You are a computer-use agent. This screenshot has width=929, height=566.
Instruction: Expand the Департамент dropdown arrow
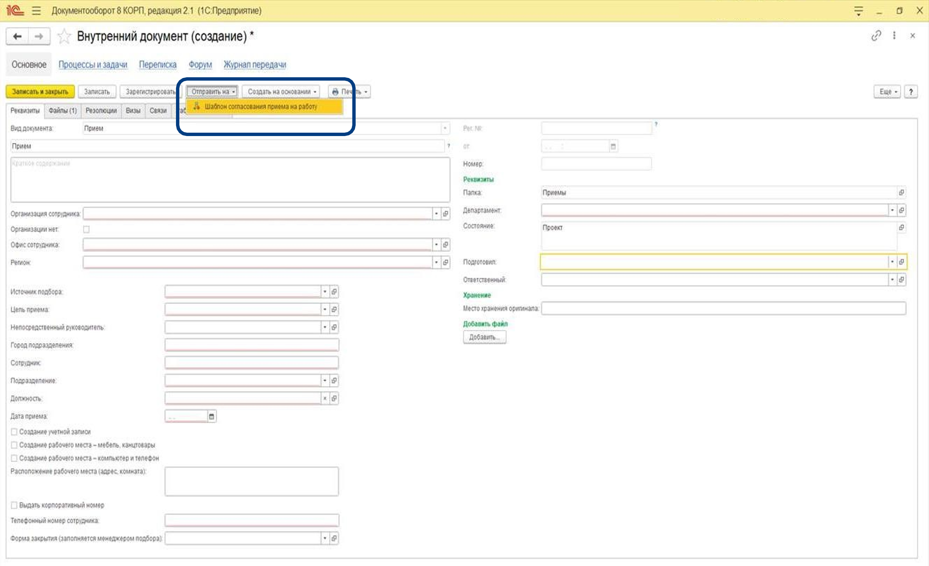click(x=892, y=210)
